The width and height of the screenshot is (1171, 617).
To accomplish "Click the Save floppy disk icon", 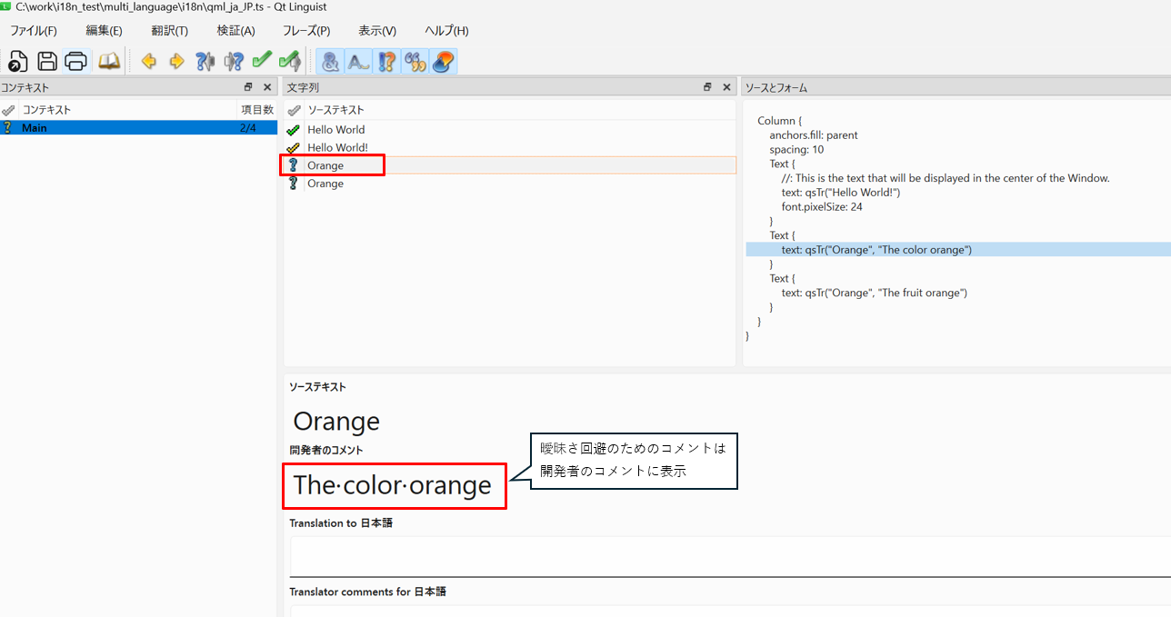I will pyautogui.click(x=47, y=61).
